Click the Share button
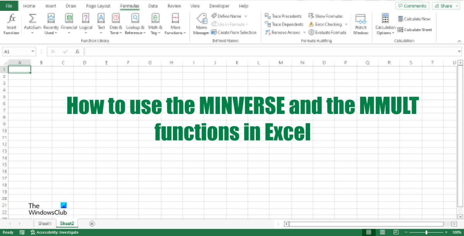 click(446, 6)
